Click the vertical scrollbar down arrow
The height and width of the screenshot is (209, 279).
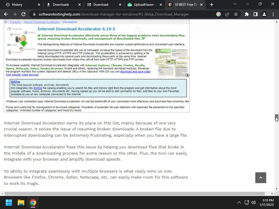click(277, 189)
